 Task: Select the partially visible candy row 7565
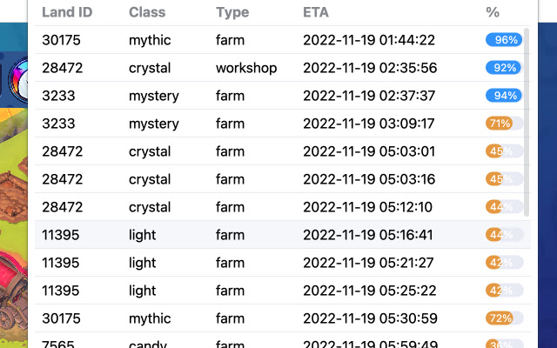pyautogui.click(x=283, y=340)
